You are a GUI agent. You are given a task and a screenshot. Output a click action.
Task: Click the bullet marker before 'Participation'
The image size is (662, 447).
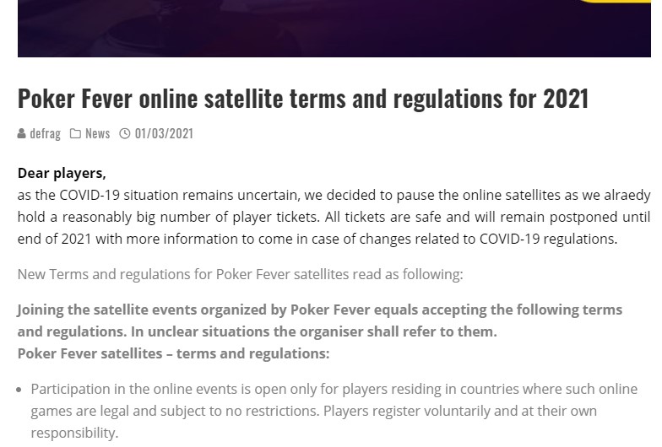[x=20, y=390]
